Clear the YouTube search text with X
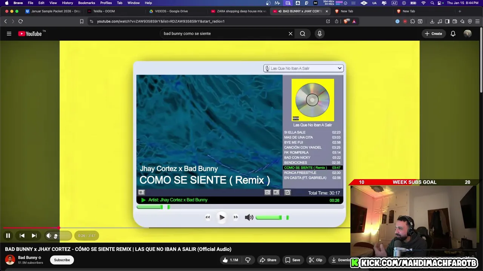The image size is (483, 271). (291, 34)
